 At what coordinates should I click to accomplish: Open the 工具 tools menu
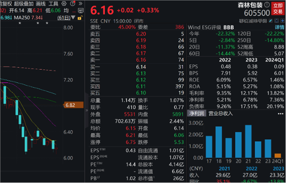(53, 3)
